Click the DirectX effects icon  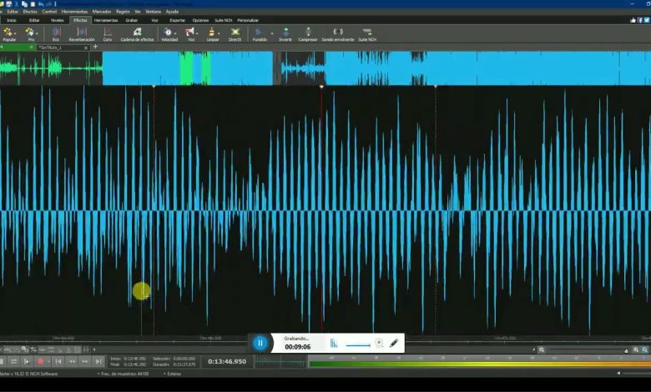point(235,34)
